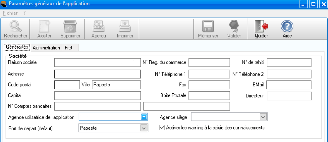Viewport: 328px width, 142px height.
Task: Click the Imprimer printer icon
Action: [x=125, y=26]
